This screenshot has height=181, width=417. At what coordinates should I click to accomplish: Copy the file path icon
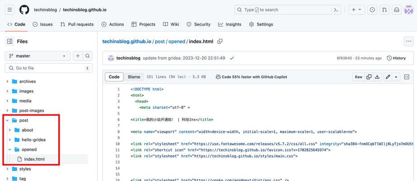[x=220, y=42]
